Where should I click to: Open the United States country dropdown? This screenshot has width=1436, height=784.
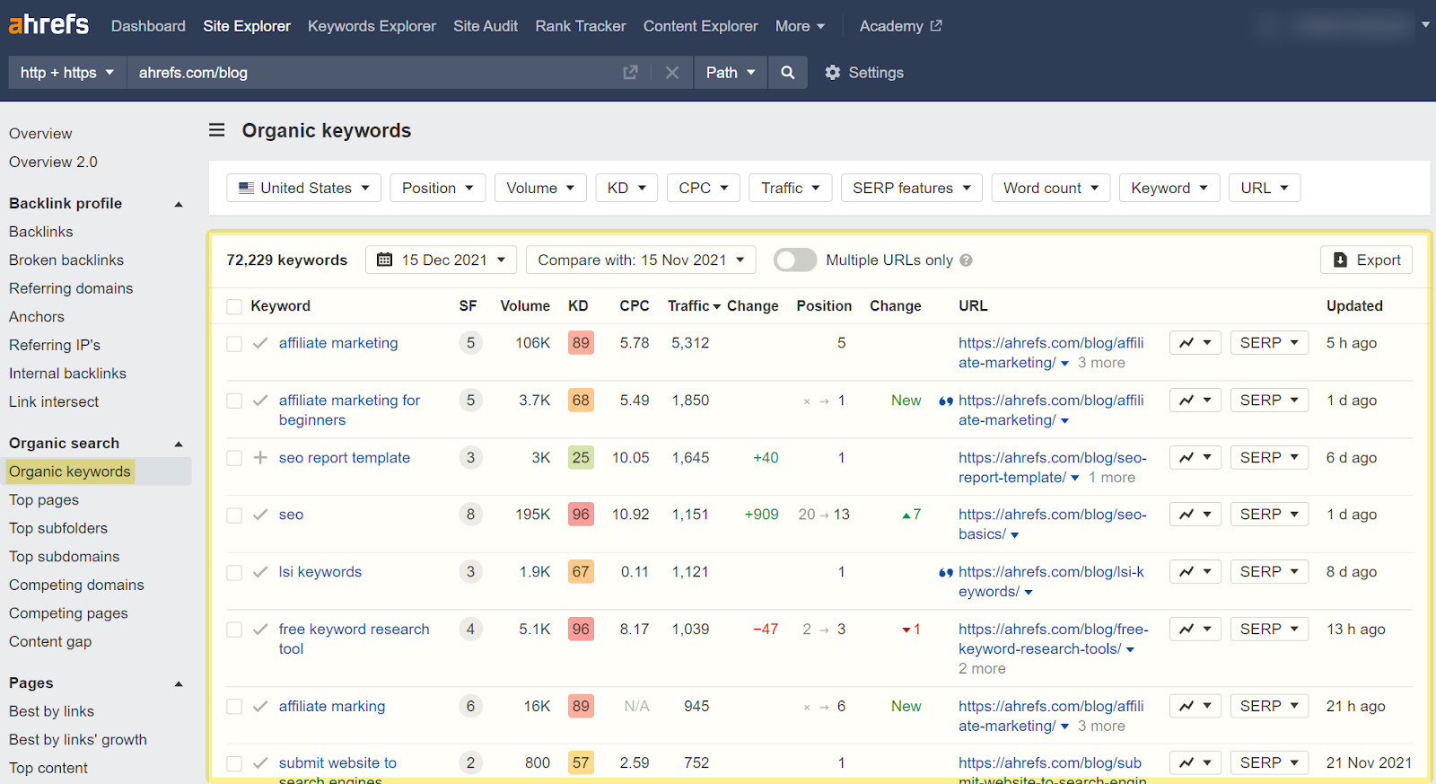click(303, 188)
